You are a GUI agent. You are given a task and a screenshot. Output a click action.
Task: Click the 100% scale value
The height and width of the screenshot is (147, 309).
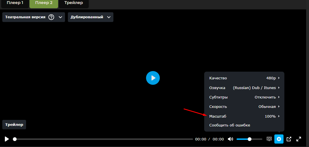270,116
